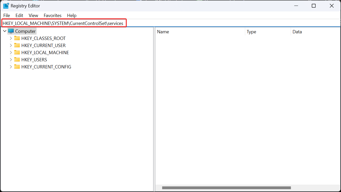Select the HKEY_USERS label

click(34, 60)
